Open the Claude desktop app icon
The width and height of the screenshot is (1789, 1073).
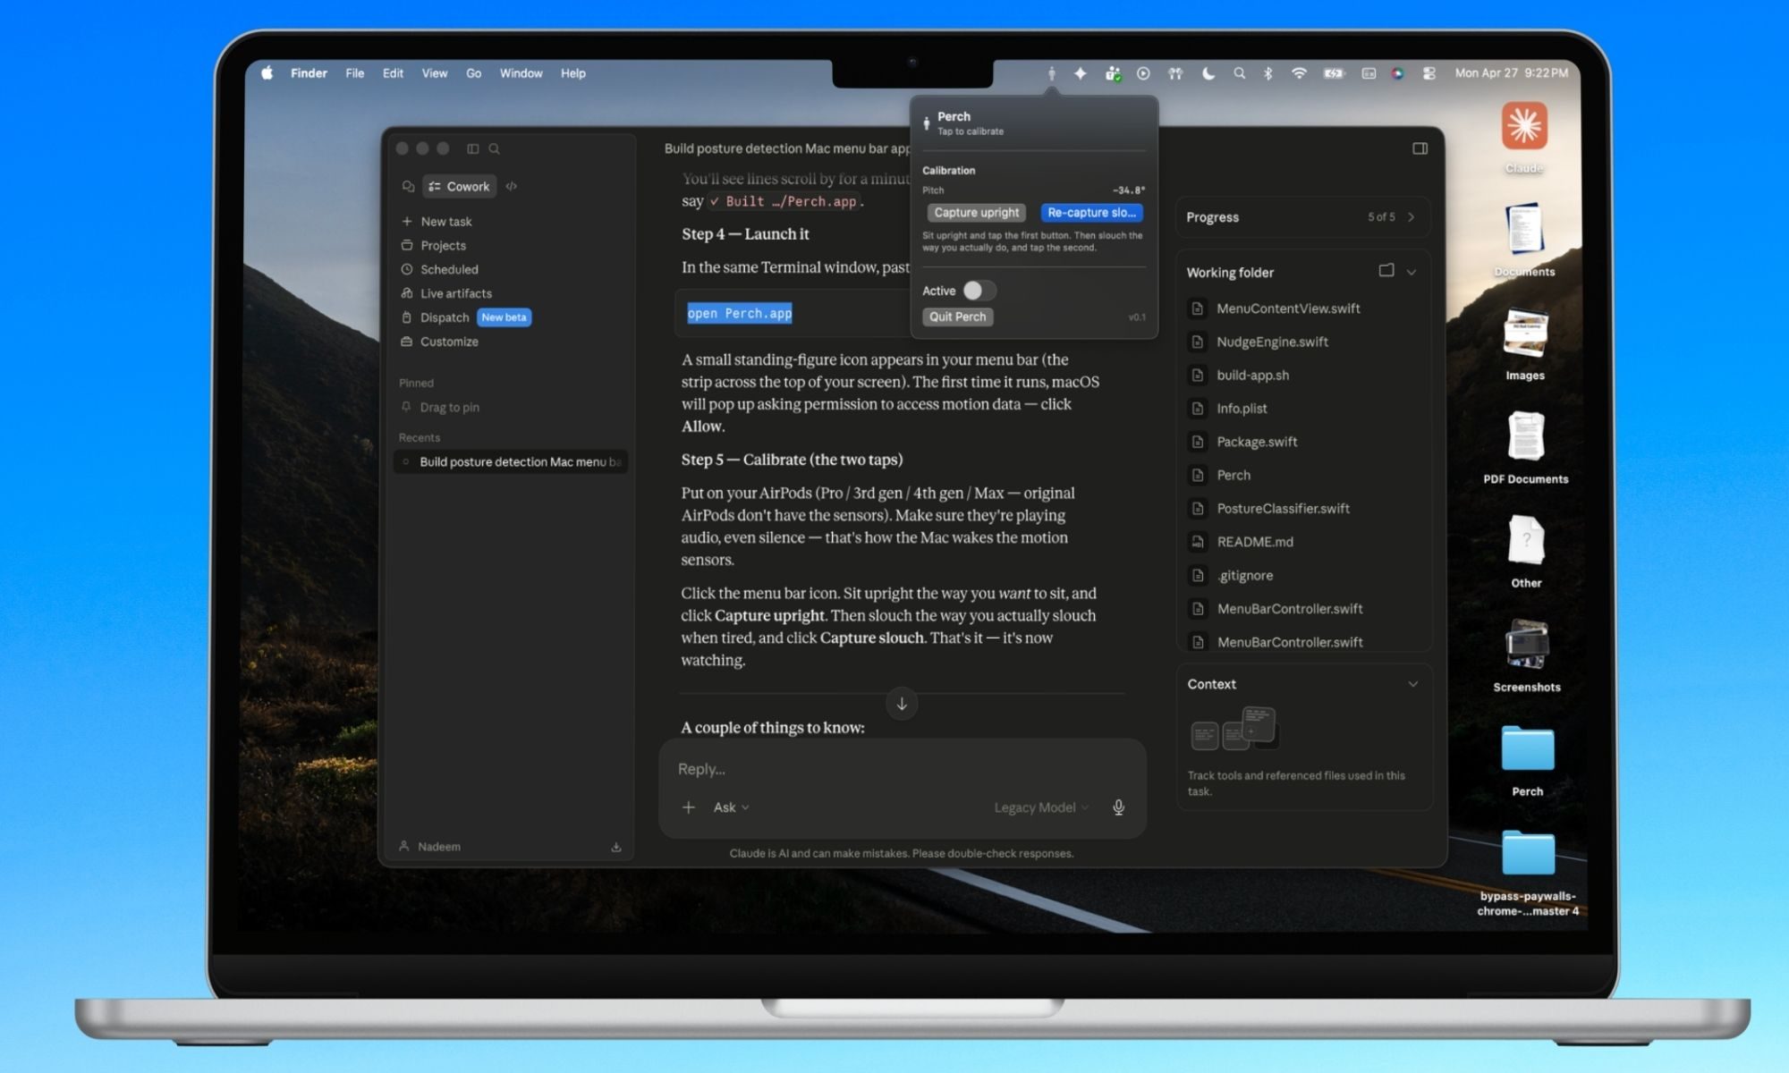tap(1524, 125)
